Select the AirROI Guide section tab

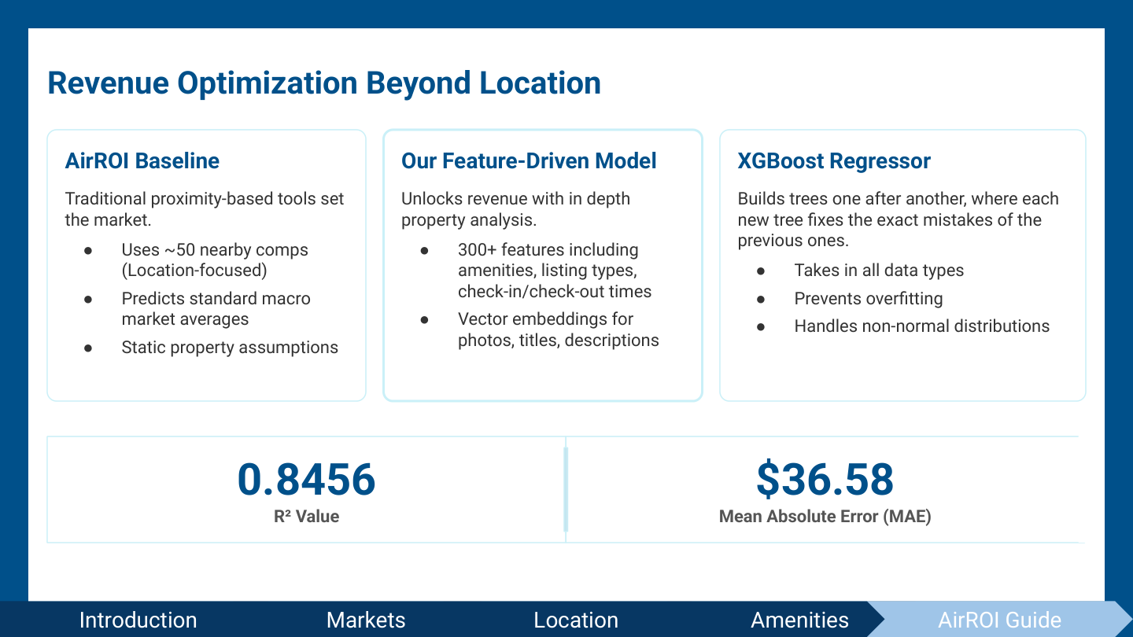coord(999,620)
